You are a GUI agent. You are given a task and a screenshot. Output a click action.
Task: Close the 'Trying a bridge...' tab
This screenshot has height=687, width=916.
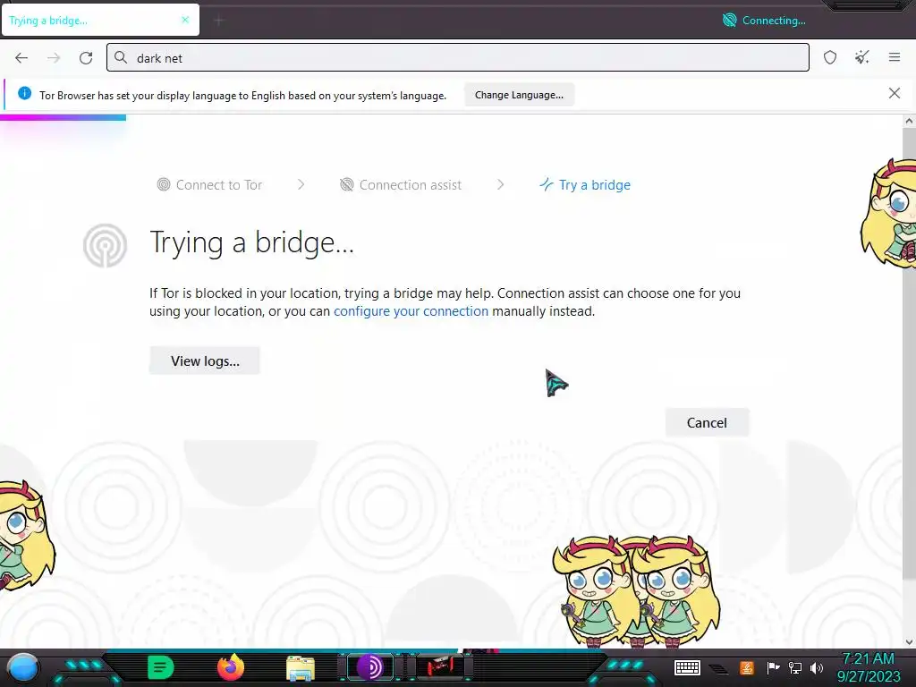(x=185, y=20)
